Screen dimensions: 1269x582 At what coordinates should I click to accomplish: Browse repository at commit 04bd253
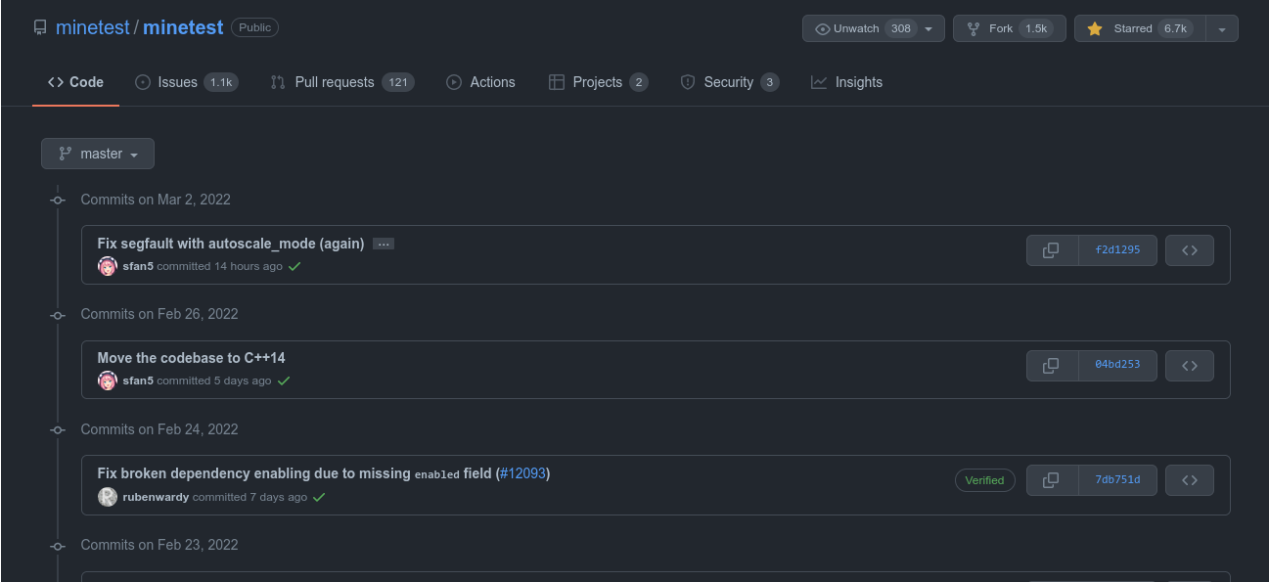pos(1190,366)
